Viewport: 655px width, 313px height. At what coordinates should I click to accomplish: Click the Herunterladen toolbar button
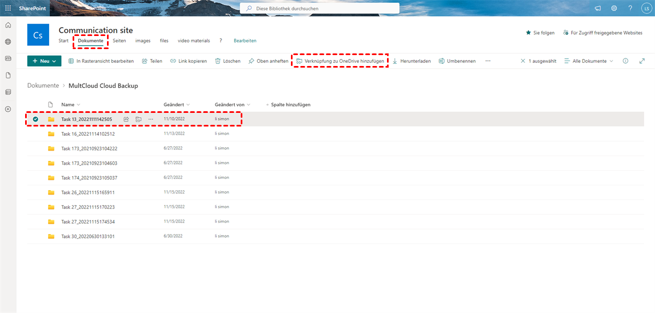pos(412,61)
